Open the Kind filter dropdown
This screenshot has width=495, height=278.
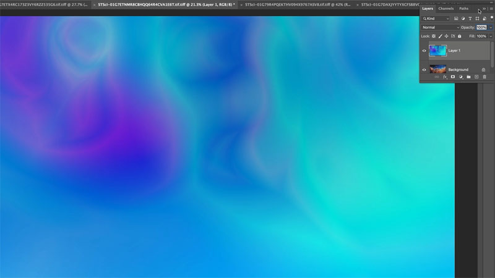pos(436,19)
